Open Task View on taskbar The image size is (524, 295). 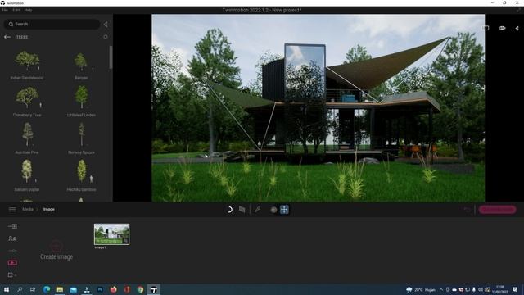click(33, 289)
